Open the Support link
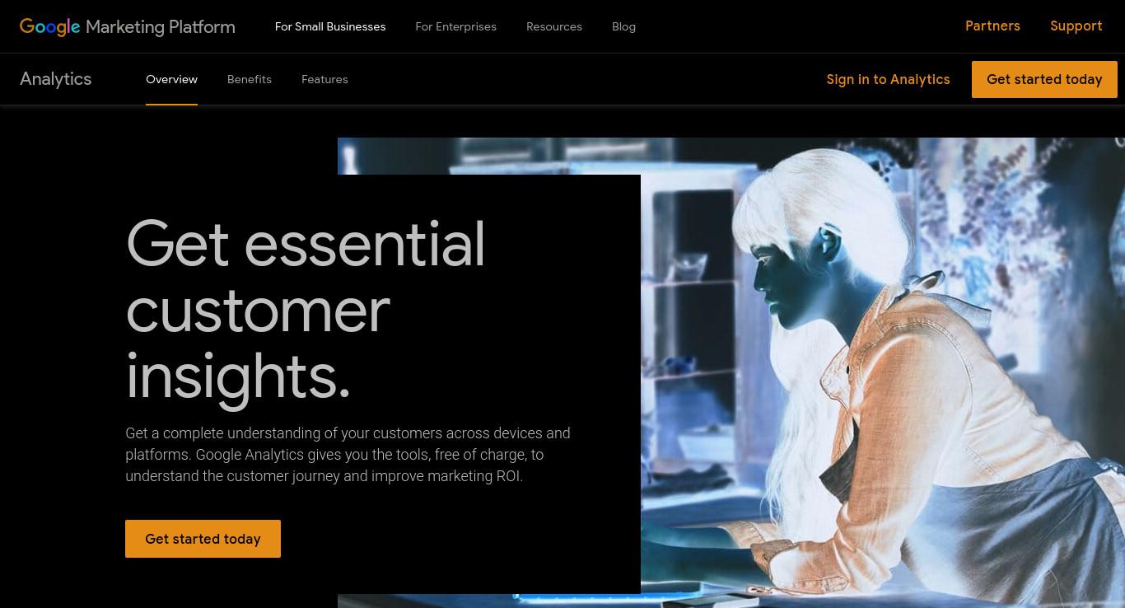 point(1076,26)
